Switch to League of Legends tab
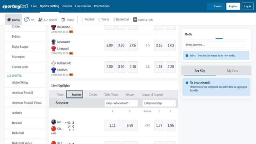Viewport: 256px width, 144px height. [152, 94]
